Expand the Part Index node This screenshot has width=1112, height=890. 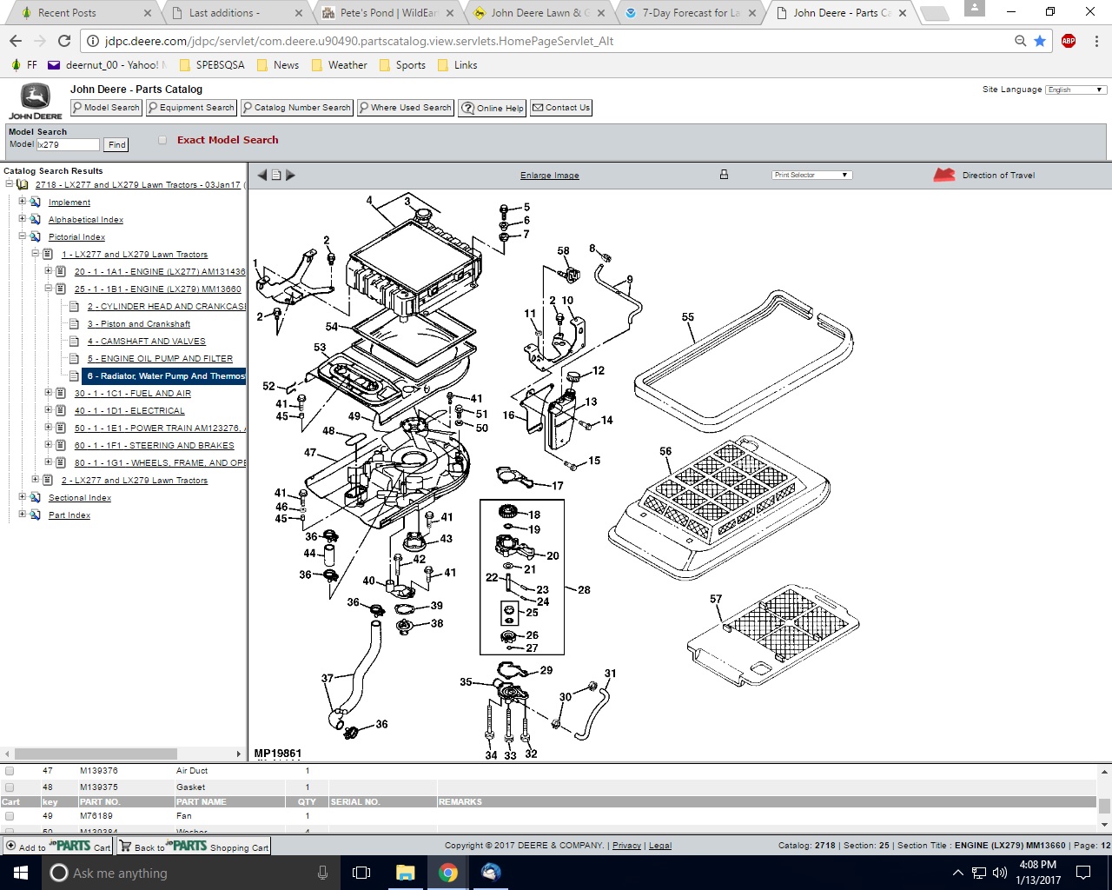point(23,515)
